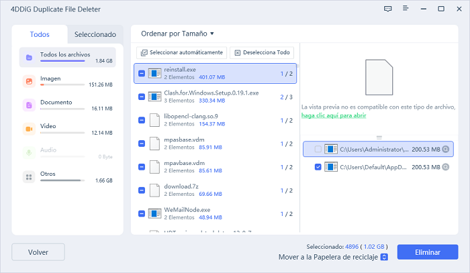
Task: Click the 401.07 MB size value
Action: pyautogui.click(x=212, y=77)
